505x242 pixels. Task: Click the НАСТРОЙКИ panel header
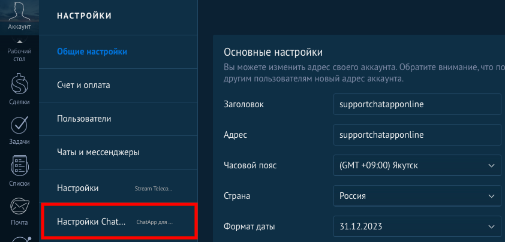click(x=85, y=16)
